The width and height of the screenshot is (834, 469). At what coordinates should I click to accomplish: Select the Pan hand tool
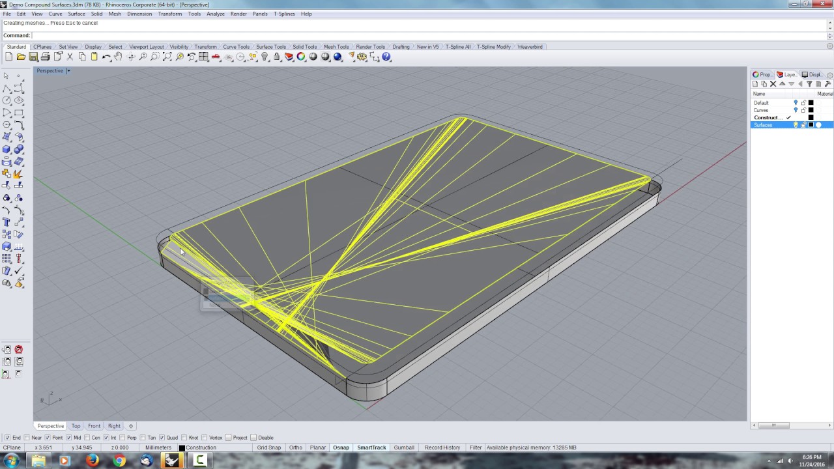(118, 57)
